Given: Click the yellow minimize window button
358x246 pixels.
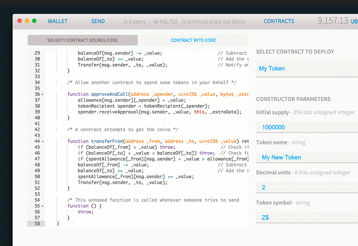Looking at the screenshot, I should point(27,21).
